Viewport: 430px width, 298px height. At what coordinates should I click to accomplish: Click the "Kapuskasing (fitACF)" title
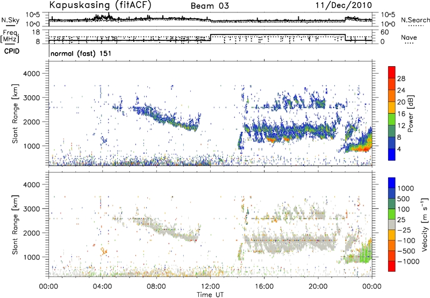pyautogui.click(x=100, y=5)
